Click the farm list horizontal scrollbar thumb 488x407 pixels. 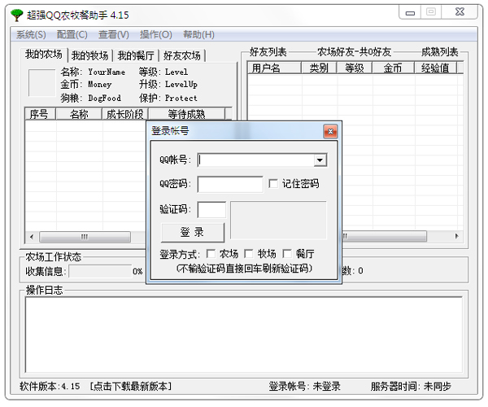click(x=85, y=237)
